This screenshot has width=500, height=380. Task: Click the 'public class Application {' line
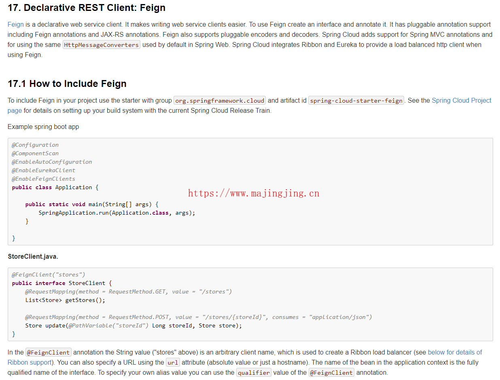[x=55, y=187]
